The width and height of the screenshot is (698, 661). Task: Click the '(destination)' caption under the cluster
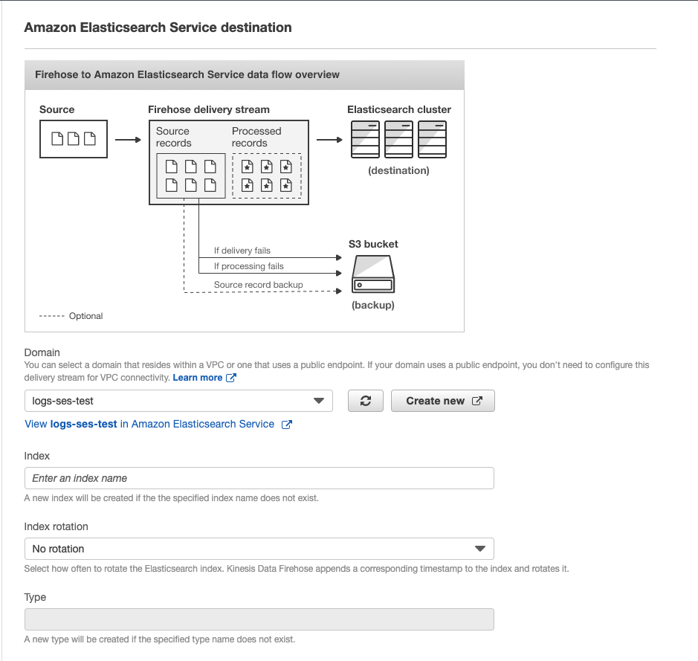398,170
